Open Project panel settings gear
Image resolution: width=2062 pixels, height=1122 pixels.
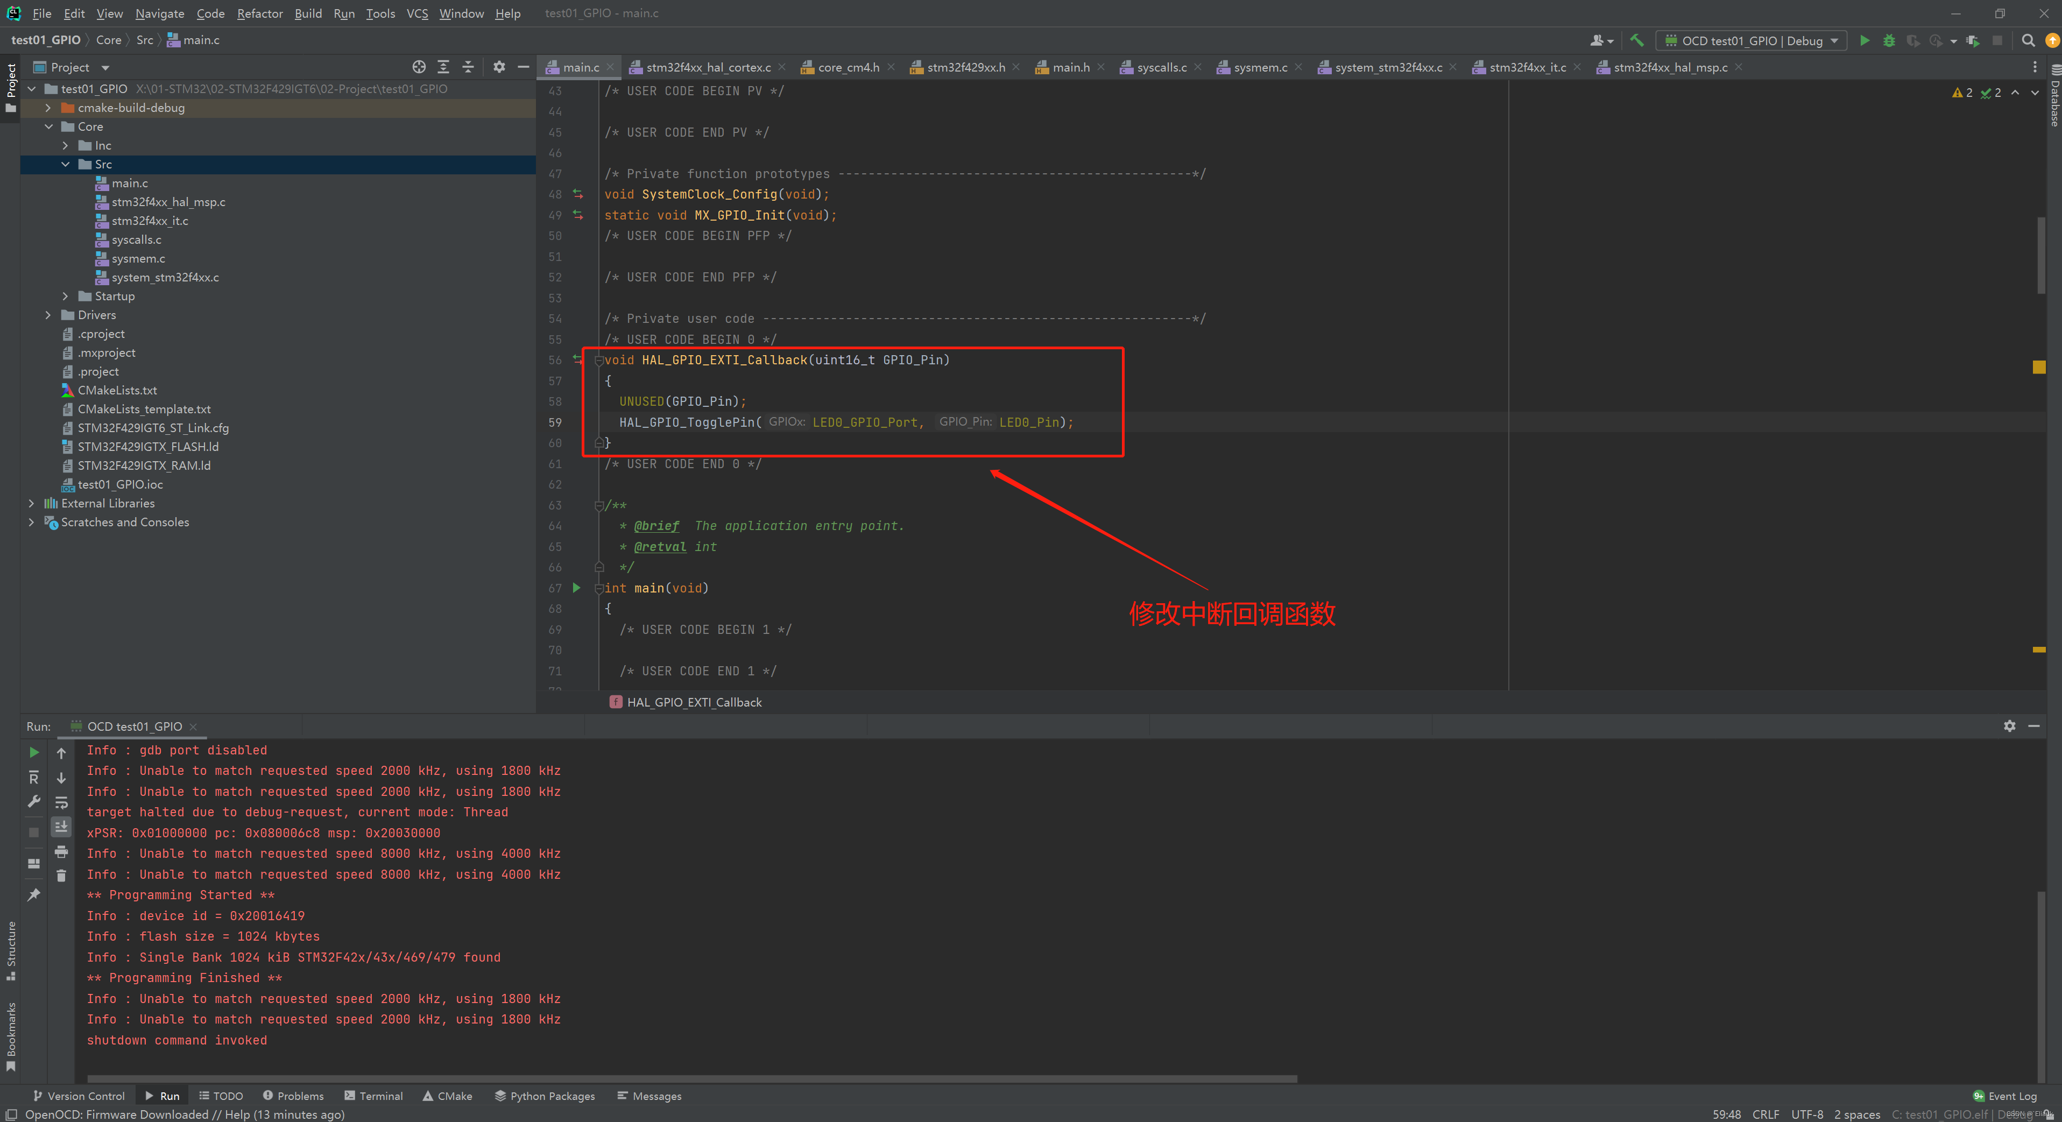499,67
